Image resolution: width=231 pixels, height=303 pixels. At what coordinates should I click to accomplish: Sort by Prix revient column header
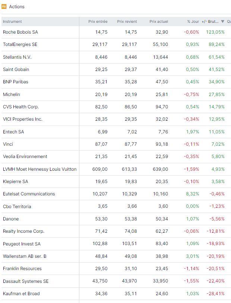coord(127,21)
